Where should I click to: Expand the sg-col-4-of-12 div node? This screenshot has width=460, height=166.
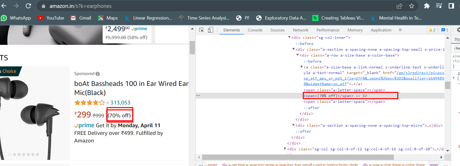[x=285, y=149]
